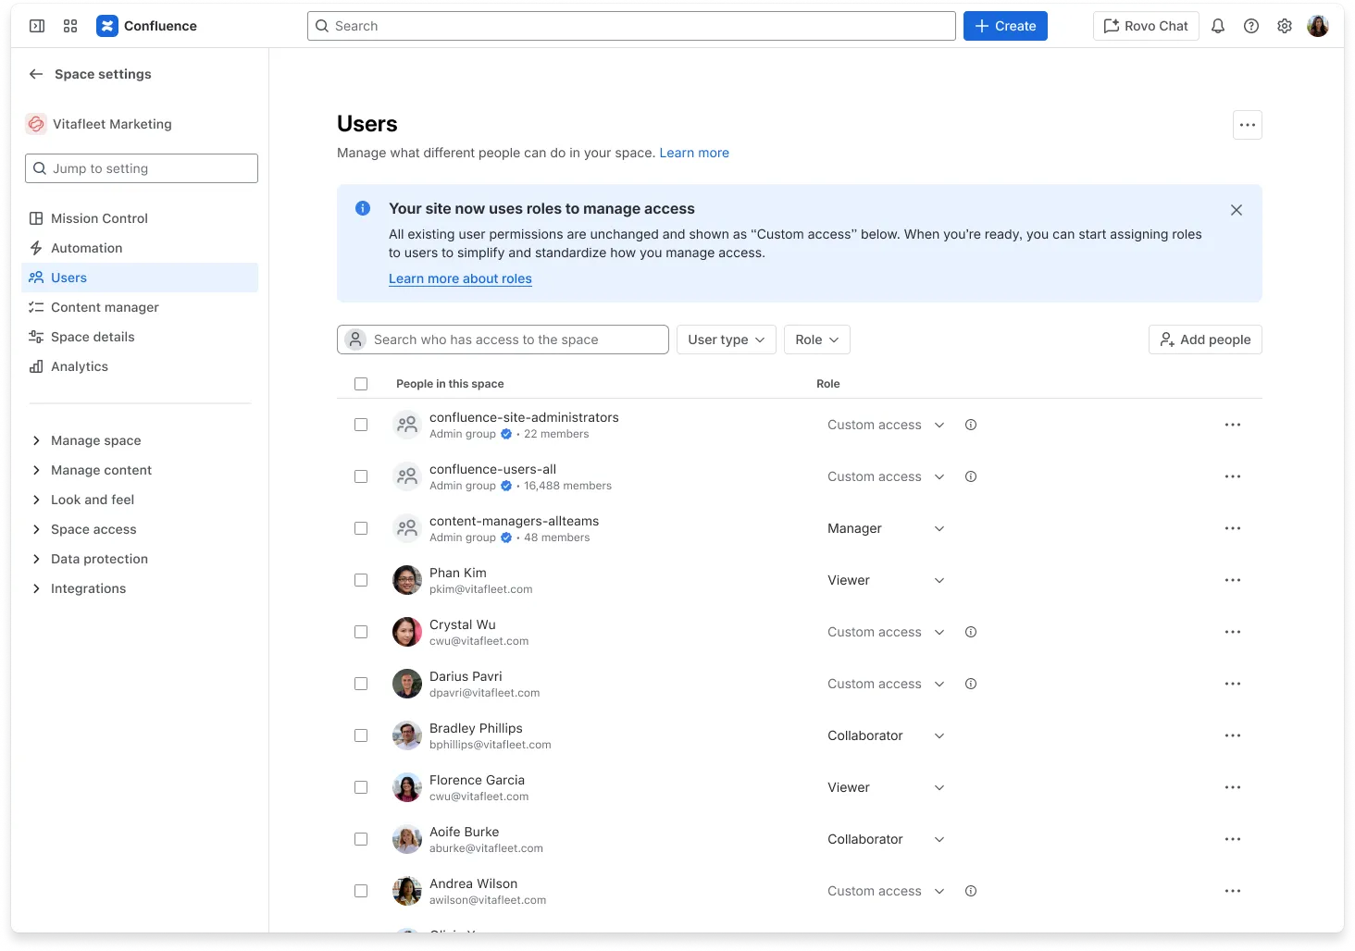
Task: Collapse the sidebar panel icon
Action: coord(37,26)
